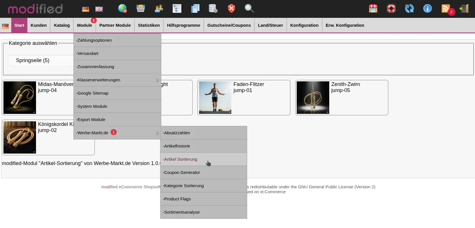Screen dimensions: 475x228
Task: Switch language with the German flag icon
Action: click(86, 9)
